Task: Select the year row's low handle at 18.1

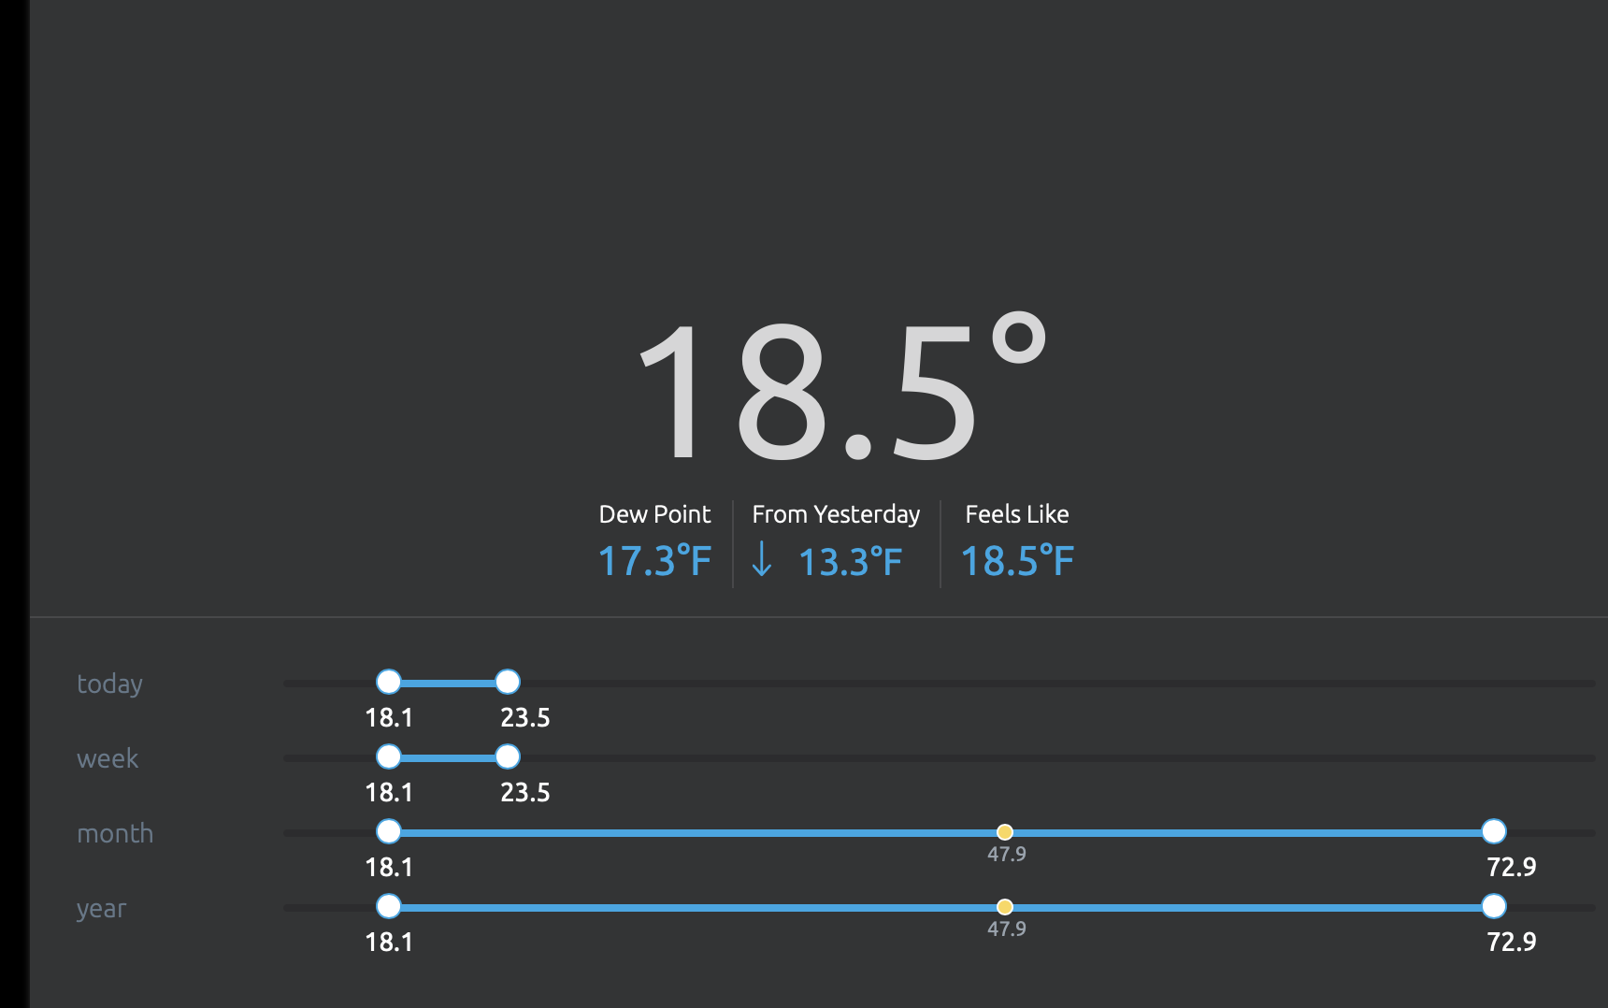Action: [389, 906]
